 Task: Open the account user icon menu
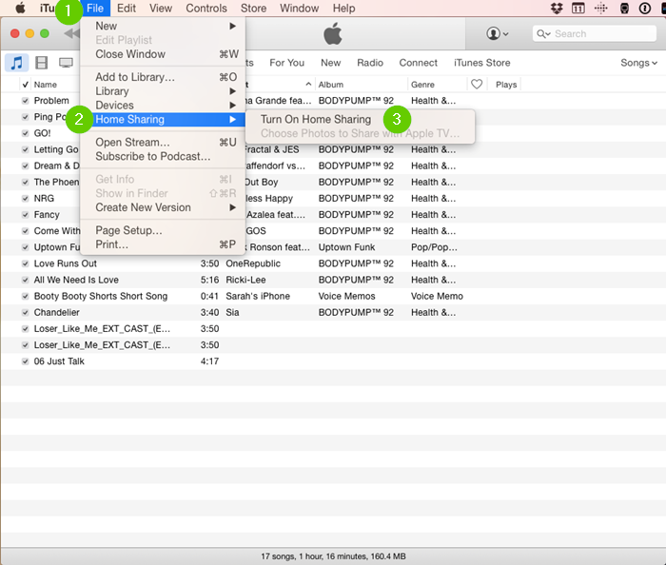[x=497, y=33]
